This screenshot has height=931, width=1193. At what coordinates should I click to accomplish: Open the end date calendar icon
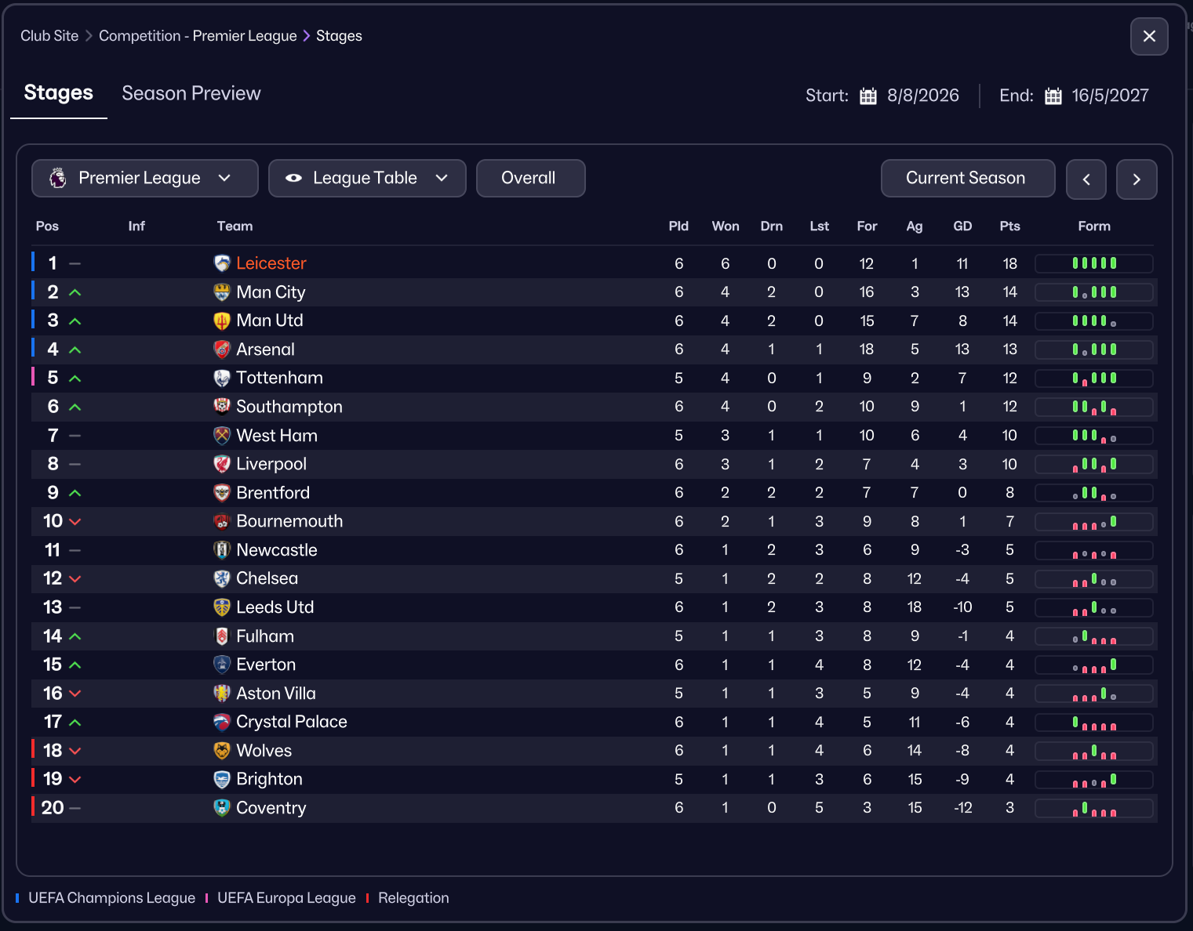(x=1053, y=96)
